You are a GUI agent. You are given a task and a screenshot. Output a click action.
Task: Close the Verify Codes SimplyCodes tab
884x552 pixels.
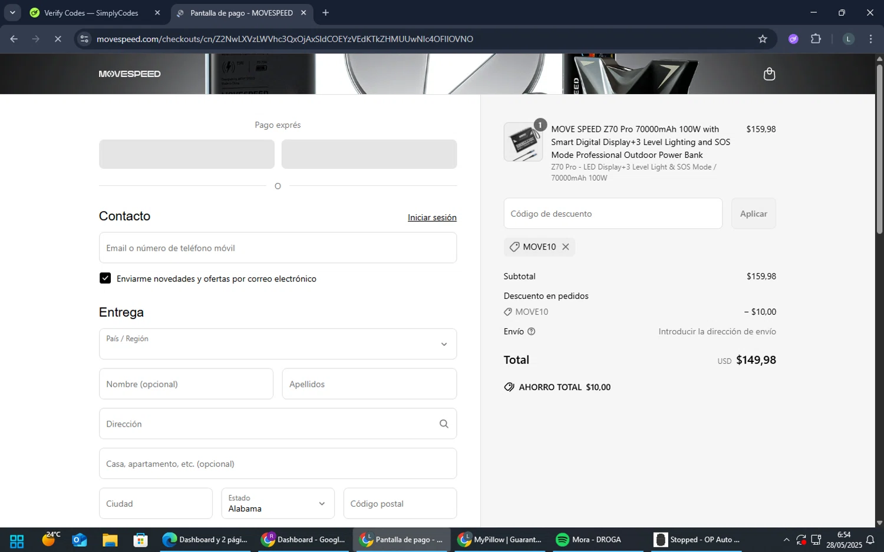click(157, 13)
